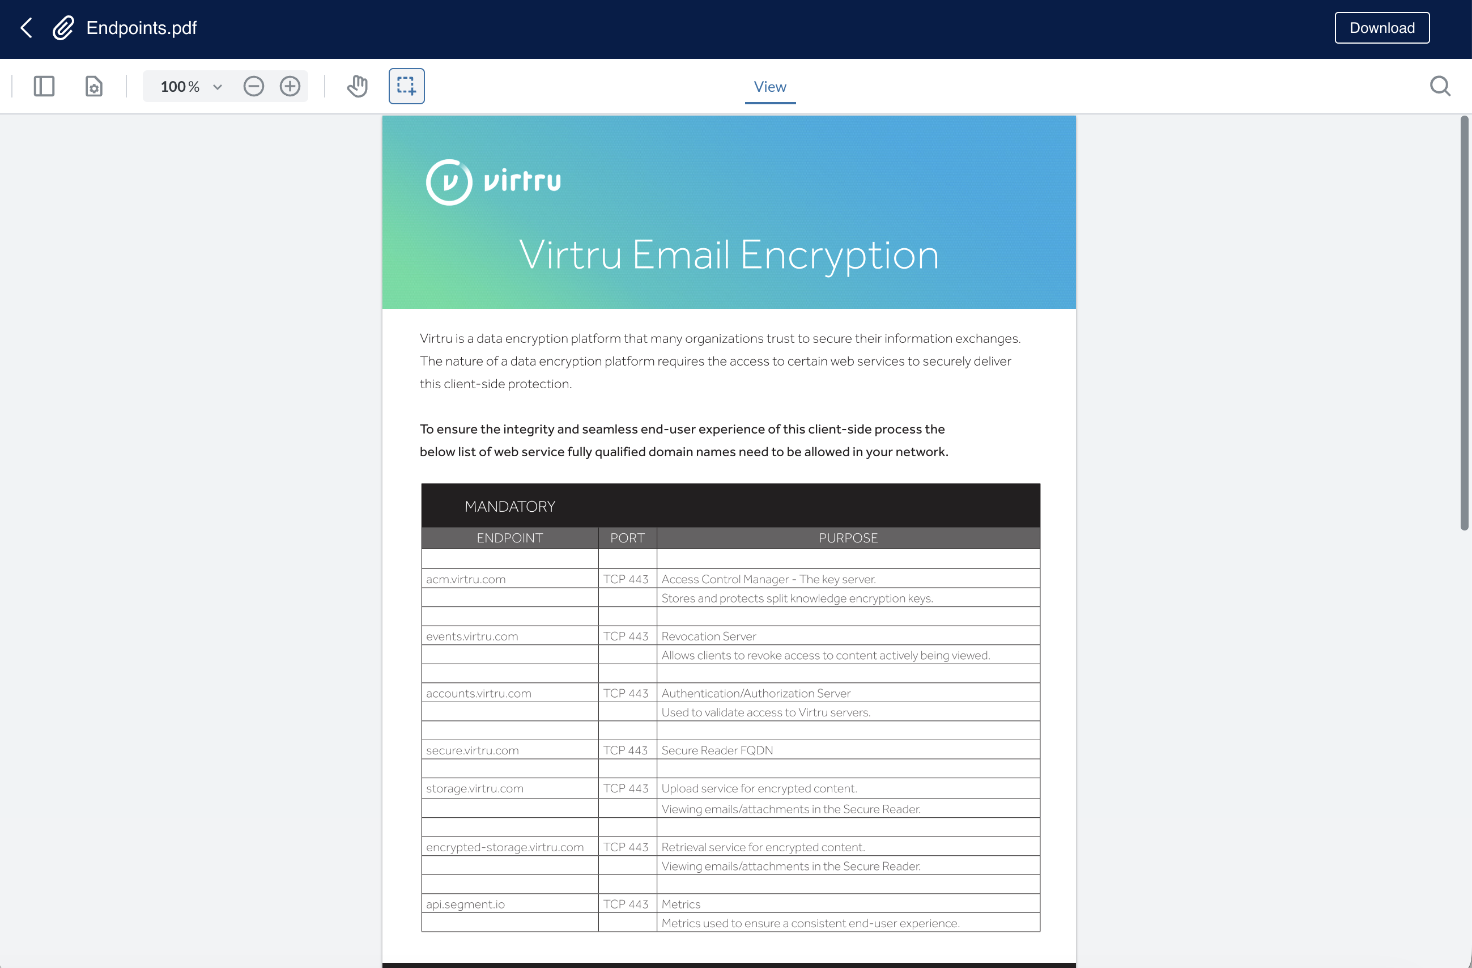Image resolution: width=1472 pixels, height=968 pixels.
Task: Click the vertical scrollbar thumb
Action: [1464, 323]
